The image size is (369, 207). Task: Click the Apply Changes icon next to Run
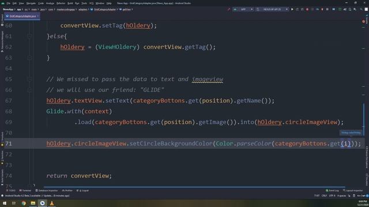298,9
